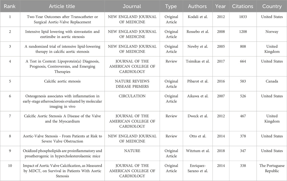Click citation count 664
The width and height of the screenshot is (287, 181).
tap(243, 61)
